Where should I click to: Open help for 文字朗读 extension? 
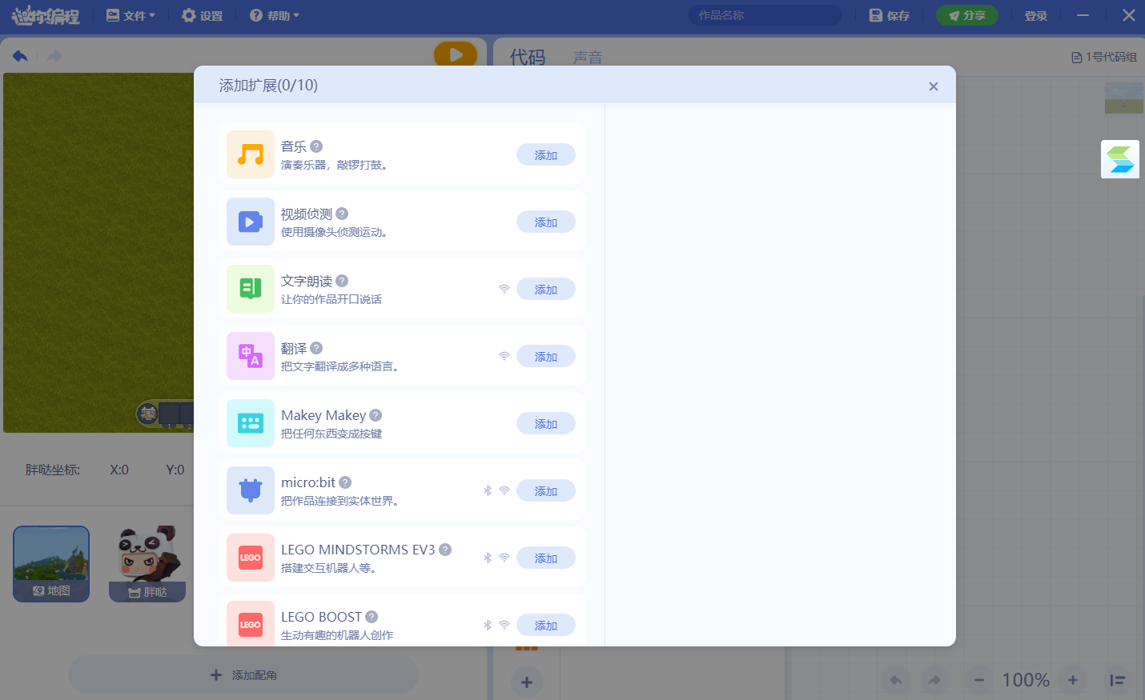pyautogui.click(x=342, y=281)
